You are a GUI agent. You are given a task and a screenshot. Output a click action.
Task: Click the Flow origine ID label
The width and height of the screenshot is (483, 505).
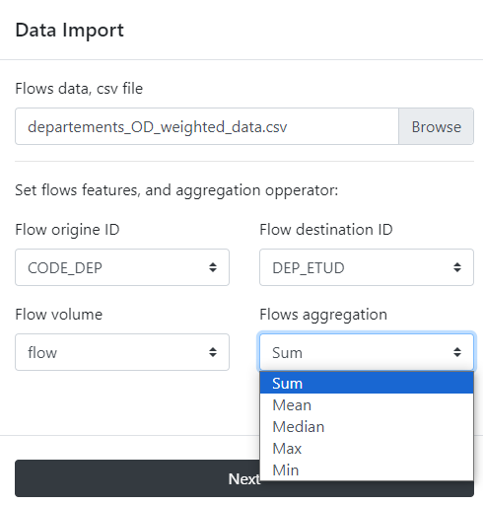click(x=67, y=230)
